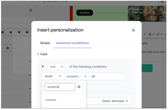Open the 'one' condition match dropdown

56,67
